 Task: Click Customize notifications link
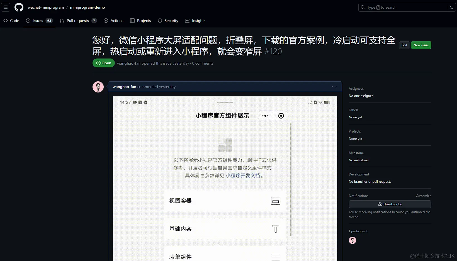click(423, 196)
